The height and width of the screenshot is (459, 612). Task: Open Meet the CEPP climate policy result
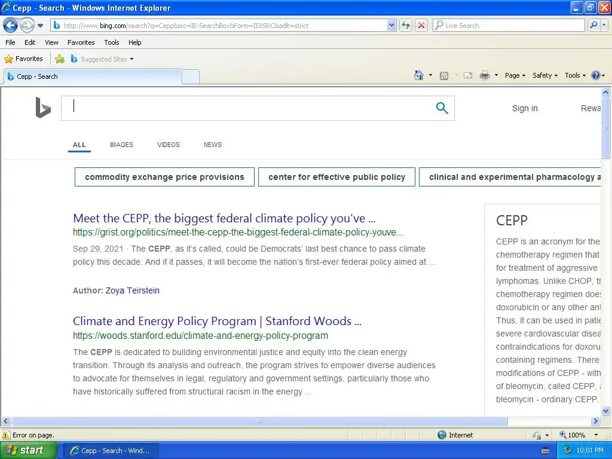[224, 218]
